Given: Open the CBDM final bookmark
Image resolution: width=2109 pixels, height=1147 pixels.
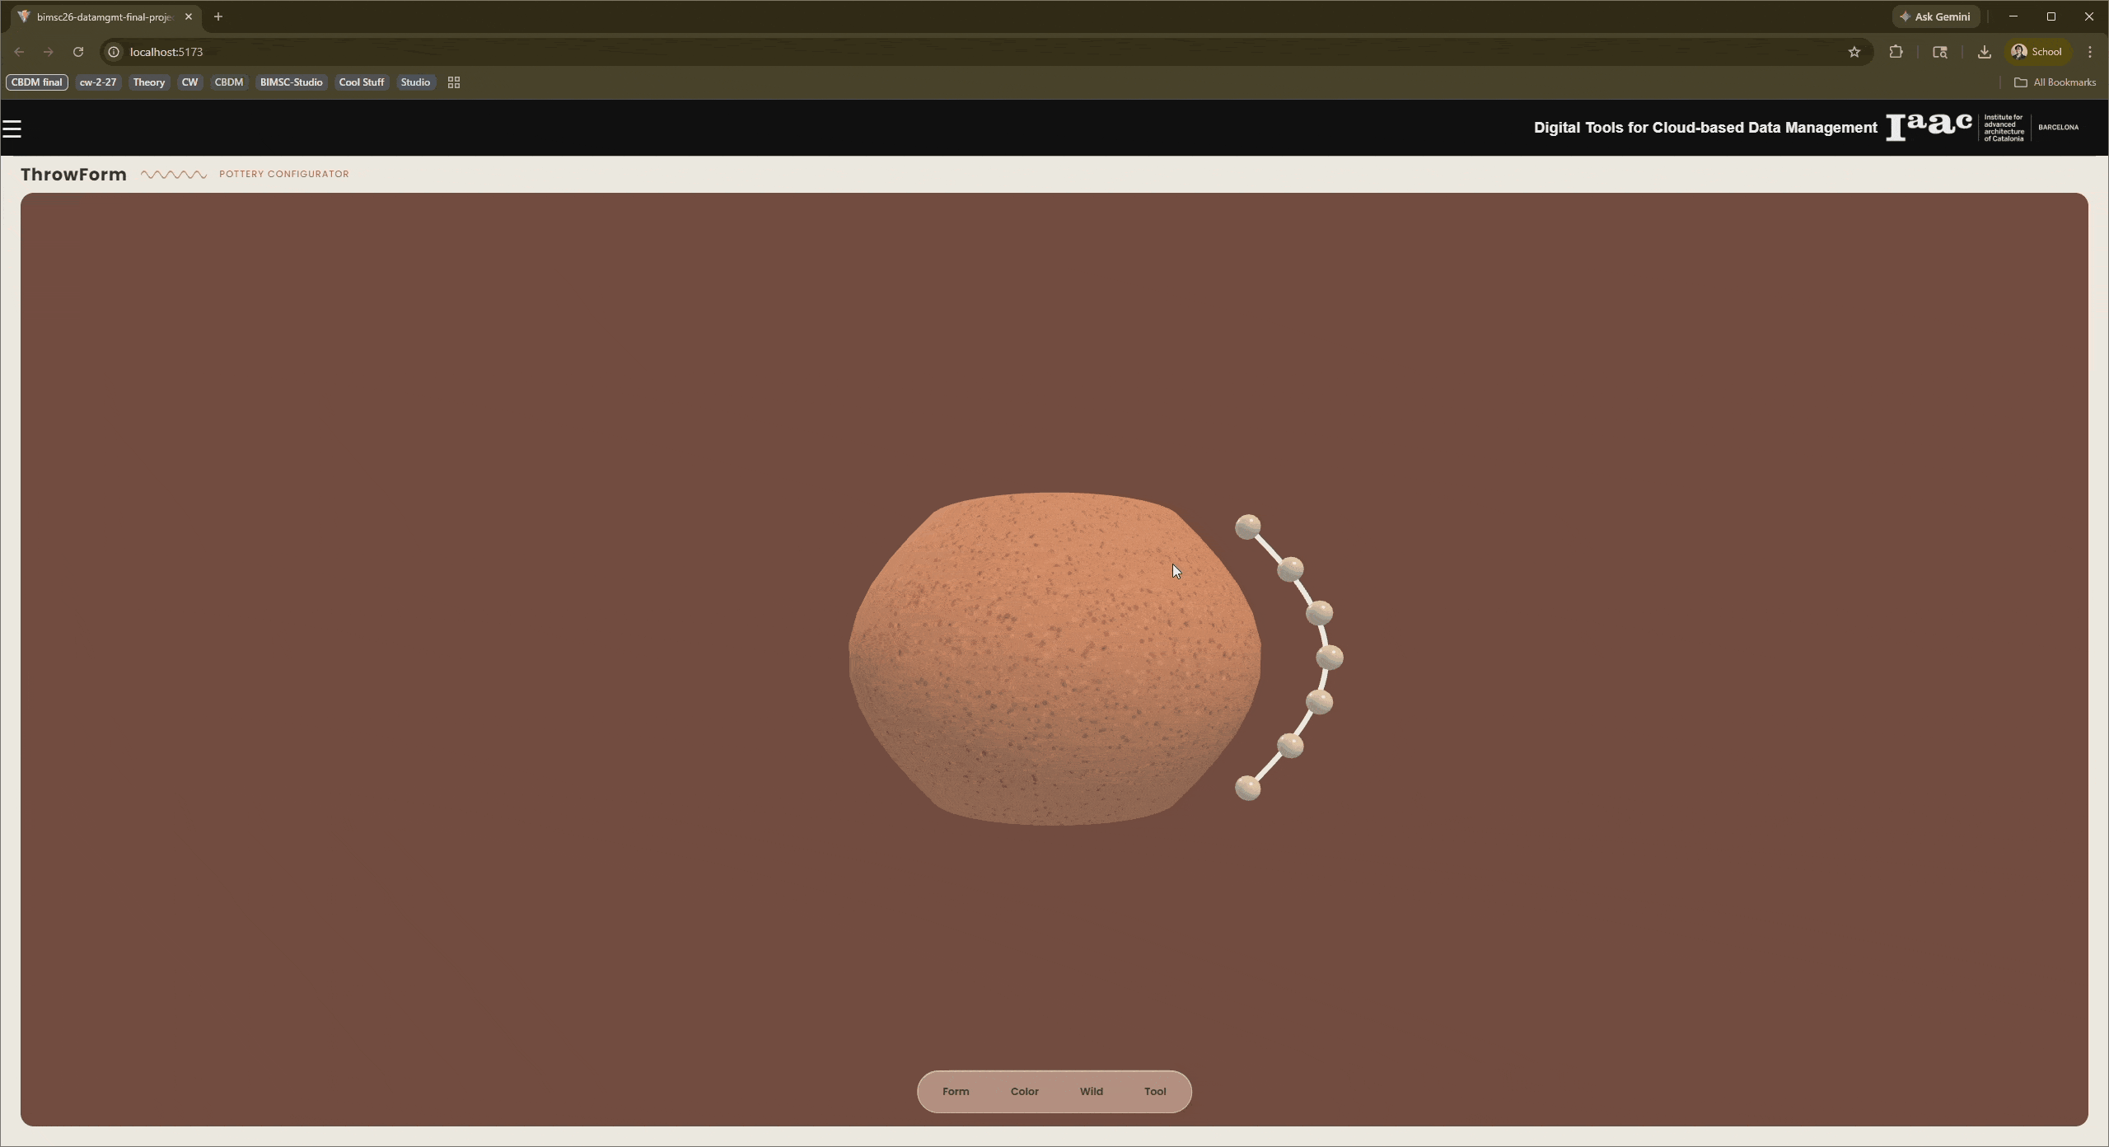Looking at the screenshot, I should click(x=37, y=82).
